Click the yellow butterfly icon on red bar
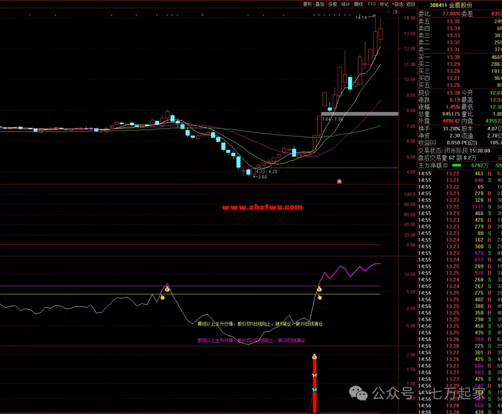Image resolution: width=502 pixels, height=414 pixels. click(315, 375)
